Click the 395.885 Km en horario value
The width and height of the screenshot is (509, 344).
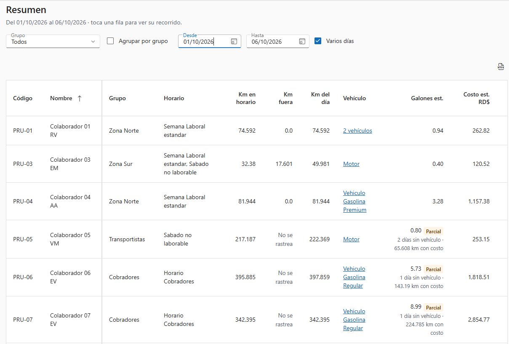tap(245, 277)
